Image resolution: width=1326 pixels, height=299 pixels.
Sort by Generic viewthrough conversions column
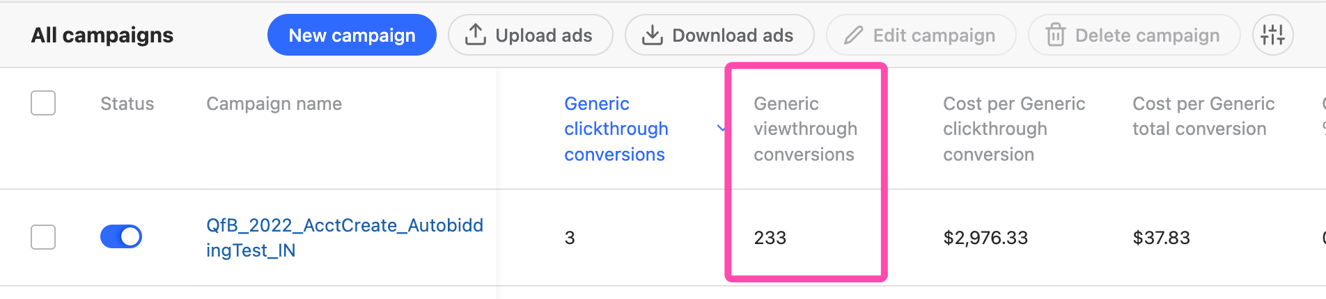click(805, 129)
